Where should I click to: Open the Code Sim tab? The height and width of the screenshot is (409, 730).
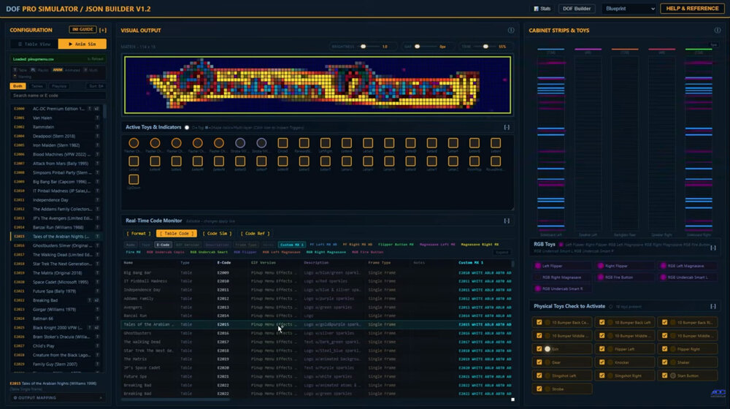(217, 234)
